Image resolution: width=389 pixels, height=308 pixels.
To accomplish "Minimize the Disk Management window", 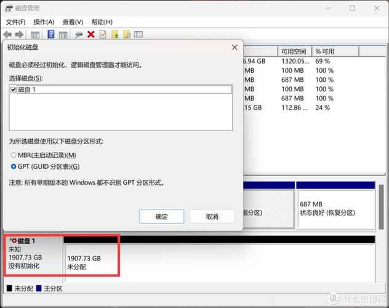I will [329, 8].
